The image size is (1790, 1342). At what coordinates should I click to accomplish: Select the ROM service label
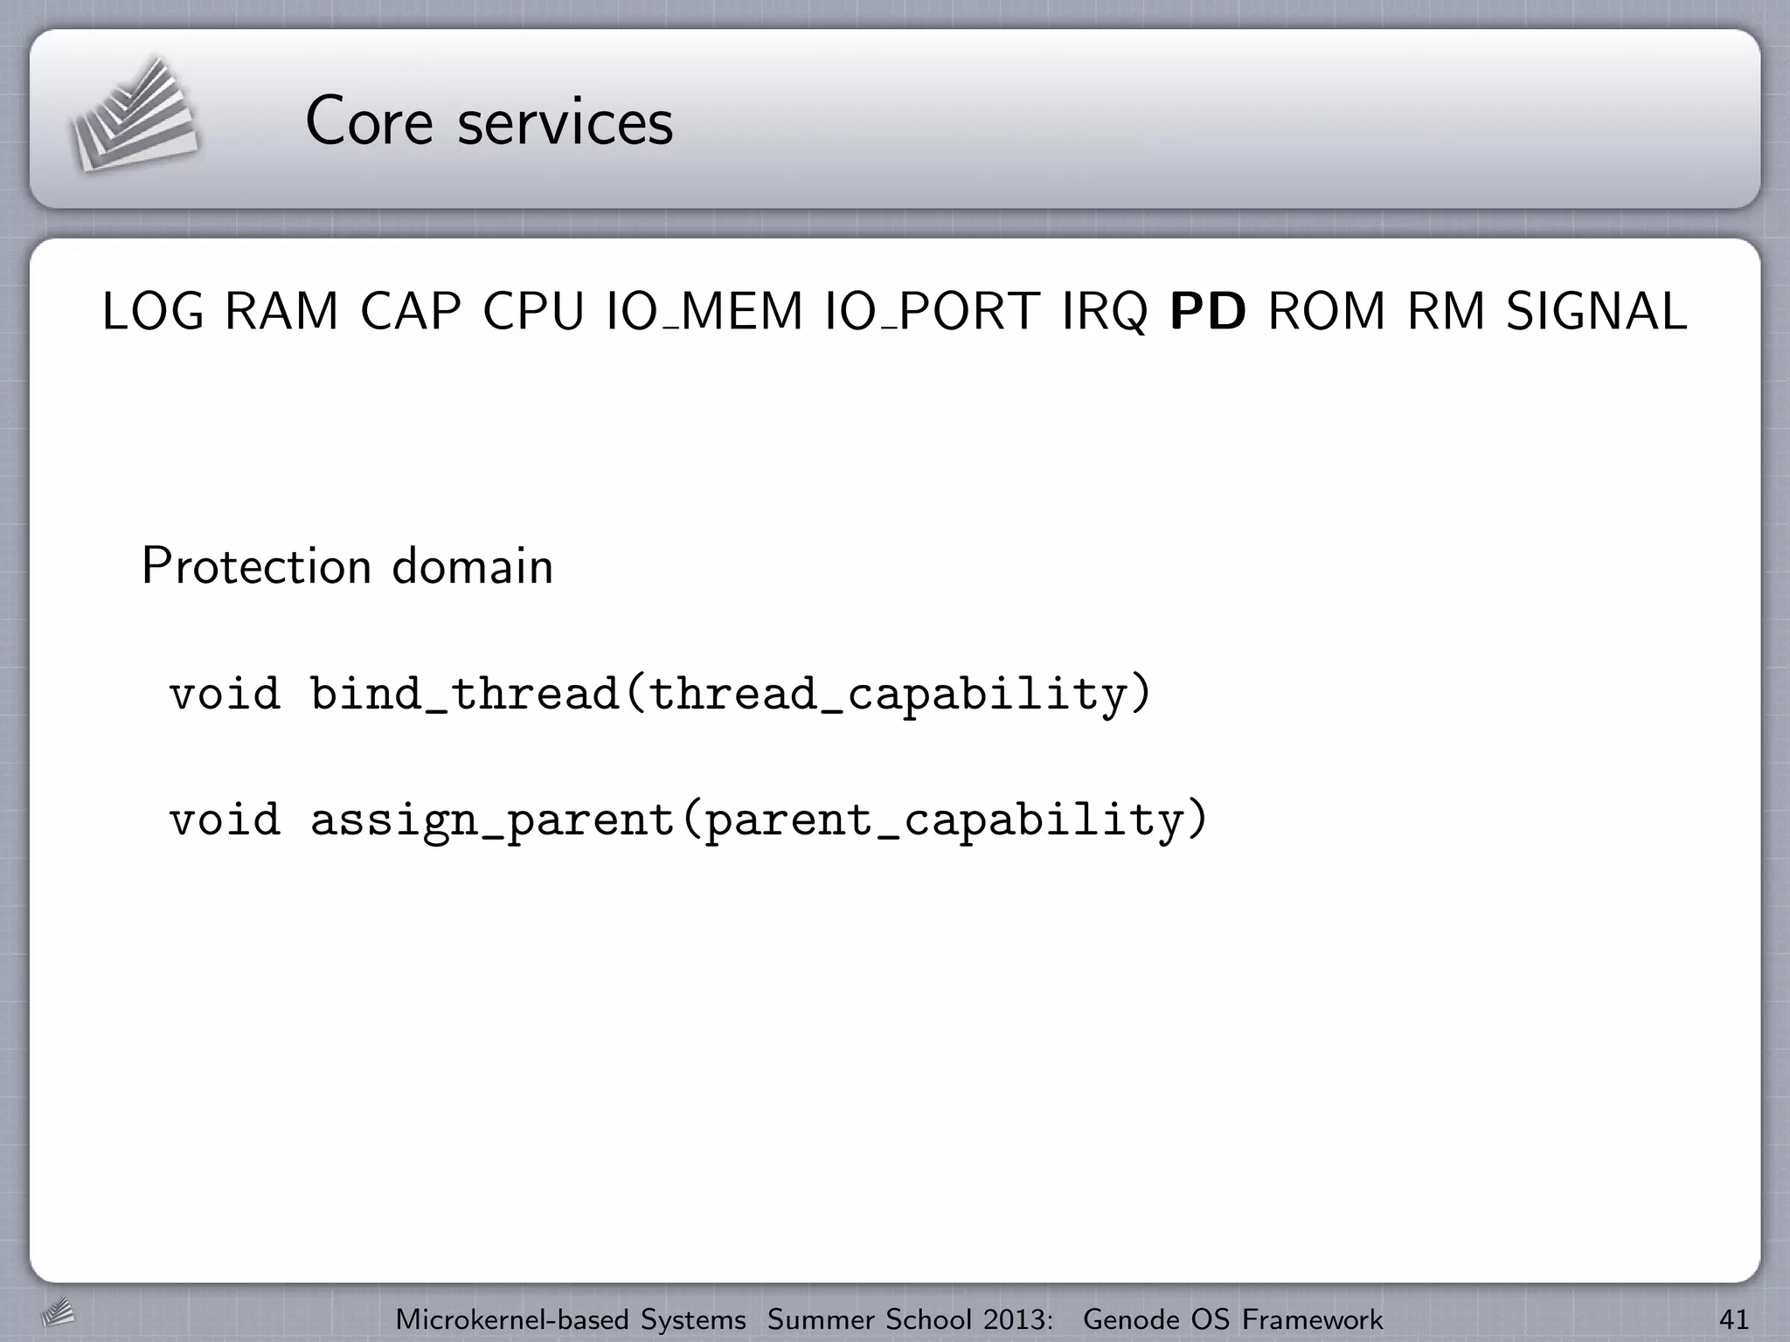pyautogui.click(x=1327, y=312)
